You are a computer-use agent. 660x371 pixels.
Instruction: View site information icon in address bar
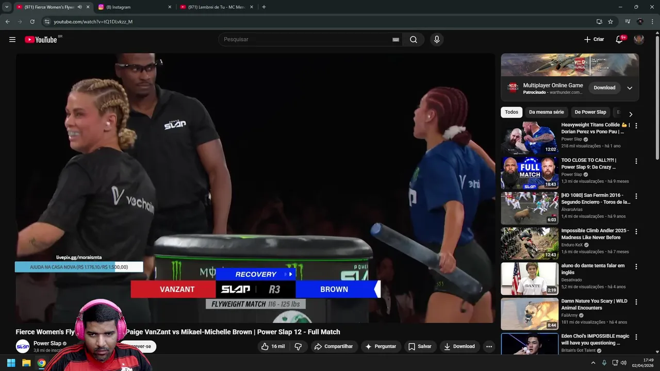(47, 22)
